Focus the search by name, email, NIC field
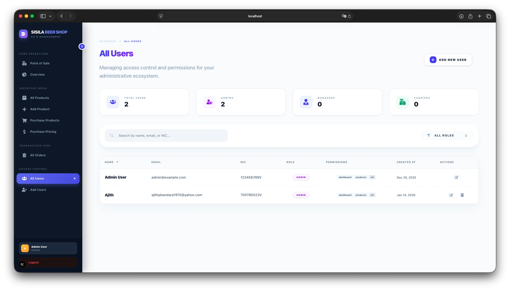Image resolution: width=510 pixels, height=291 pixels. coord(166,135)
